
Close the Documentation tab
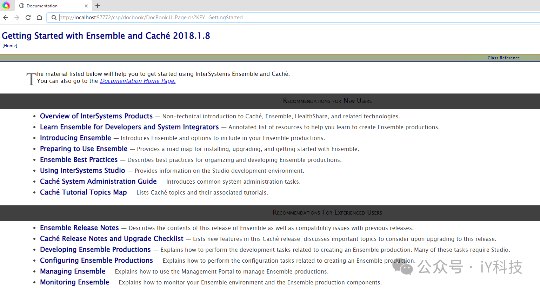pyautogui.click(x=86, y=6)
